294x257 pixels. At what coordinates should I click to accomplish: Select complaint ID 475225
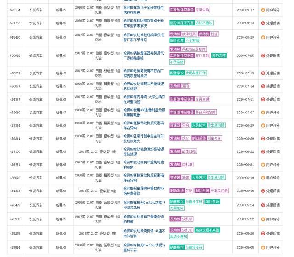click(x=15, y=234)
